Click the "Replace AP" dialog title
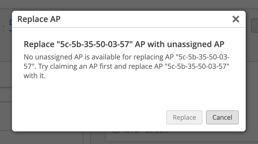The image size is (258, 144). 39,19
